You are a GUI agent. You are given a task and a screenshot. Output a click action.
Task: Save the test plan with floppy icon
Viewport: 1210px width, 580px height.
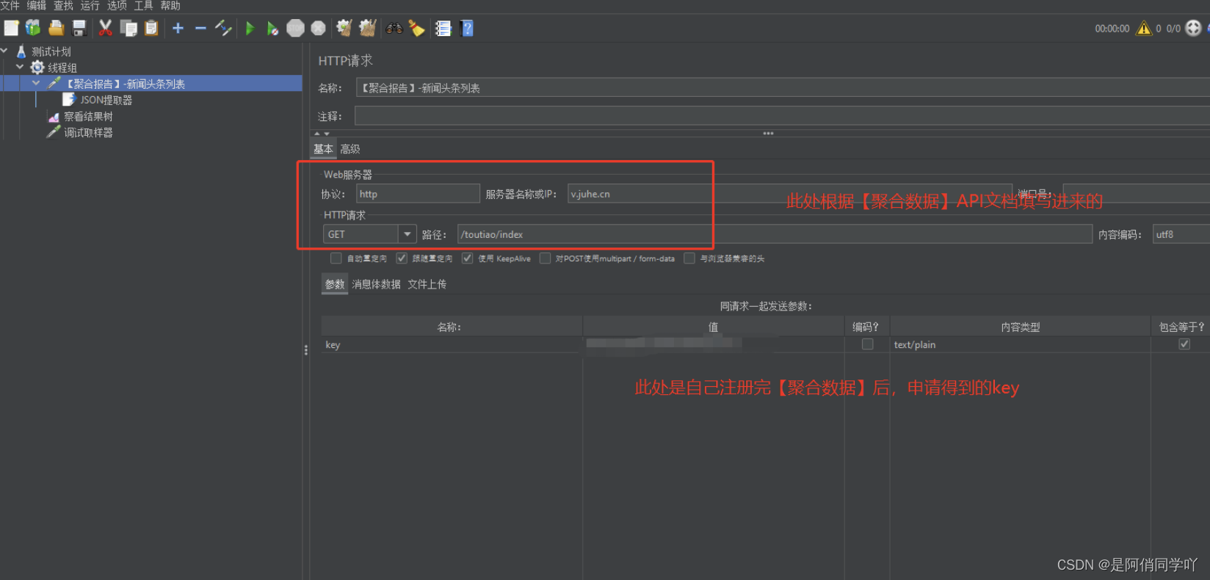[x=79, y=29]
